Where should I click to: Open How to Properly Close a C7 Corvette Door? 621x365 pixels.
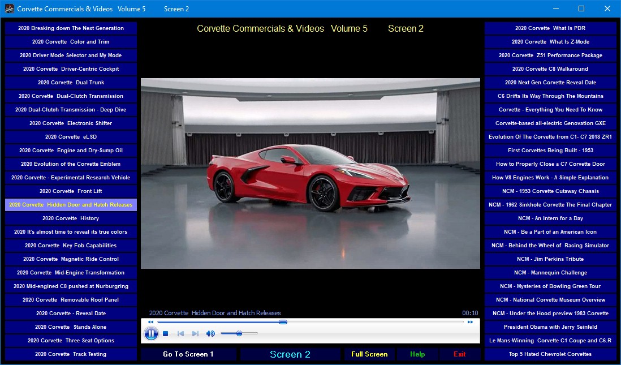click(550, 164)
